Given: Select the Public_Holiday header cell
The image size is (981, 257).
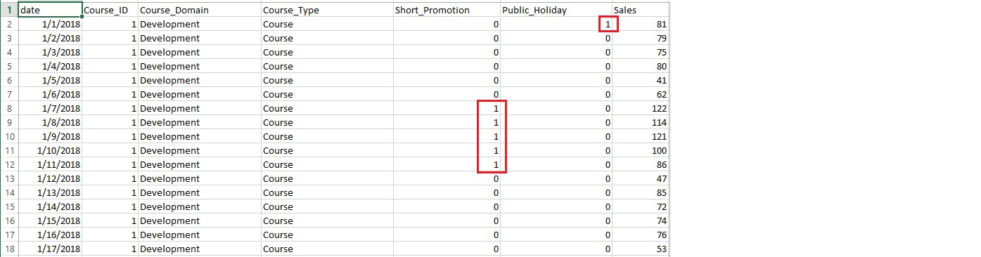Looking at the screenshot, I should (556, 11).
